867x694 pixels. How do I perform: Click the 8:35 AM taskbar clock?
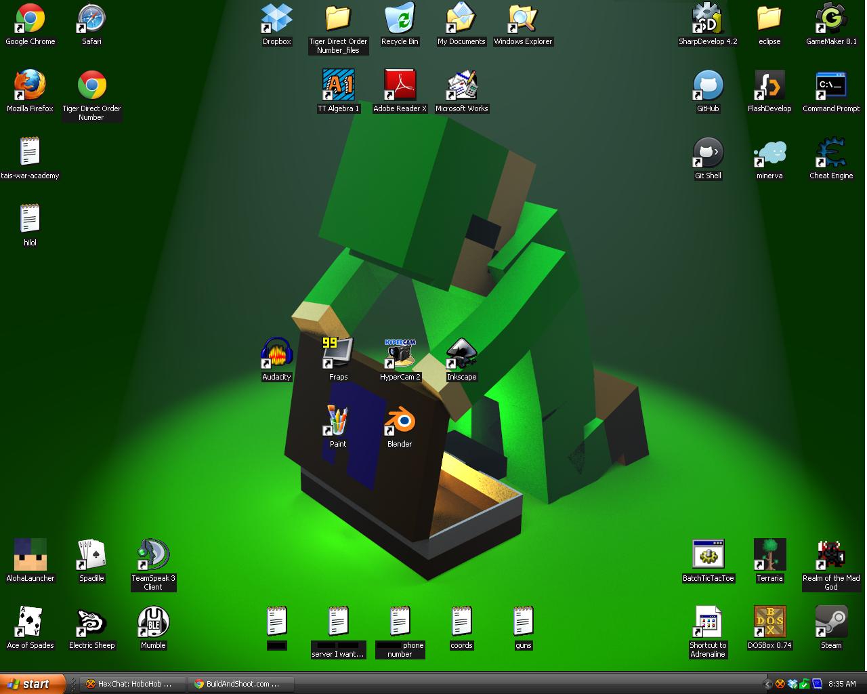[842, 684]
